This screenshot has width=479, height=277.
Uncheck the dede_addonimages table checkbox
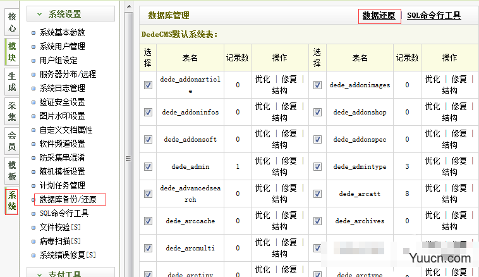317,85
